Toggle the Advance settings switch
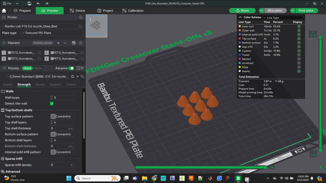 (x=71, y=68)
